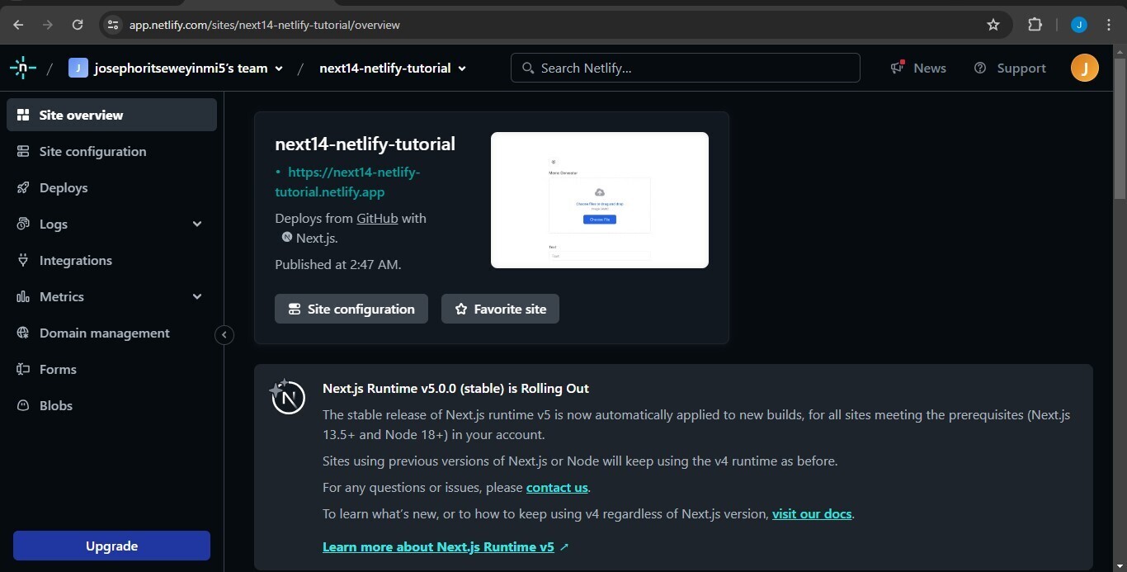
Task: Open the Blobs section
Action: 111,405
